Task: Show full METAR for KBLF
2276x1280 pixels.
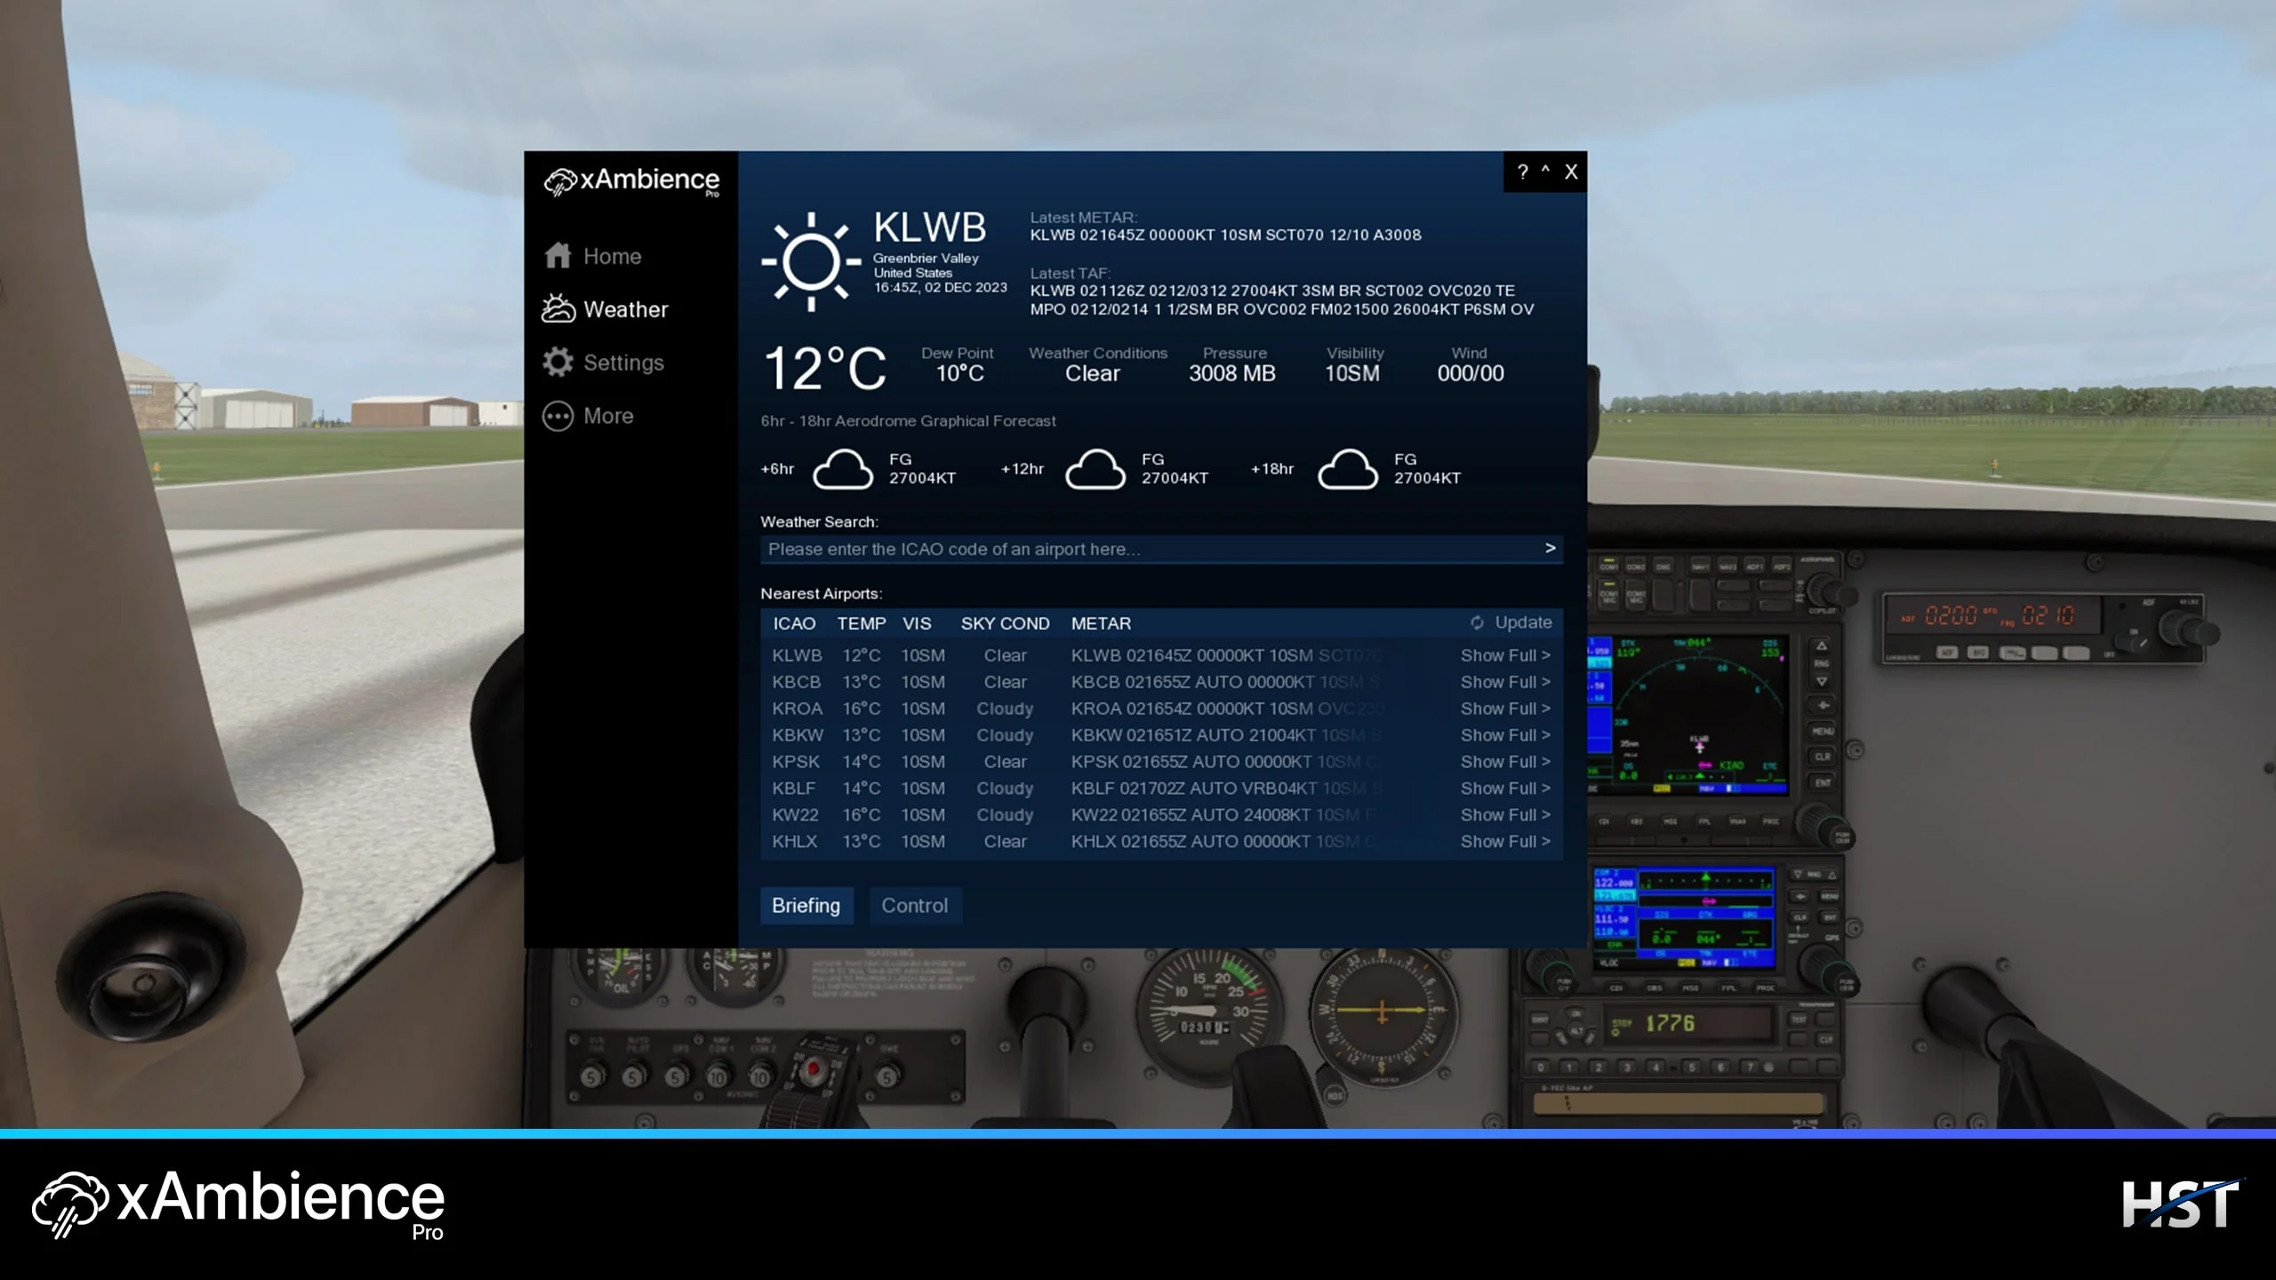Action: click(x=1505, y=788)
